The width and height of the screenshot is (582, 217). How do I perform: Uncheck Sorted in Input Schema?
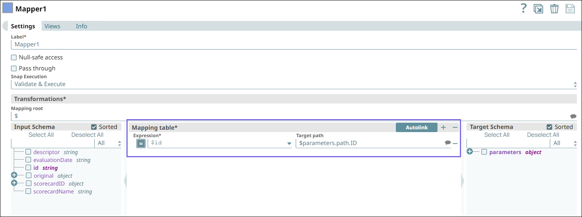94,127
